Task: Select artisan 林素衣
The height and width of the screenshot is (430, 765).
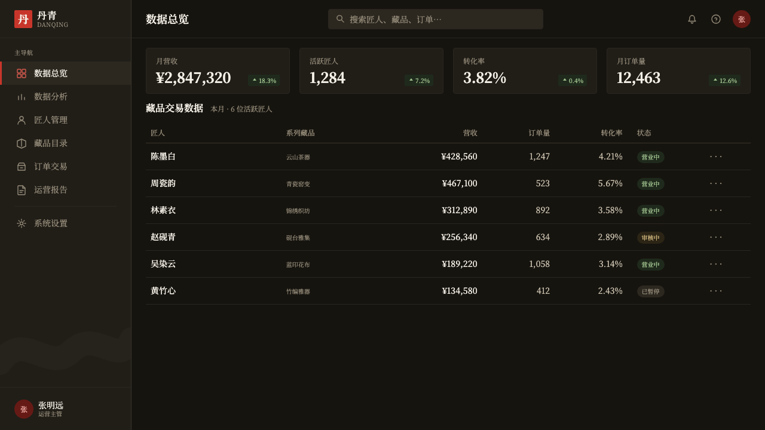Action: [x=163, y=210]
